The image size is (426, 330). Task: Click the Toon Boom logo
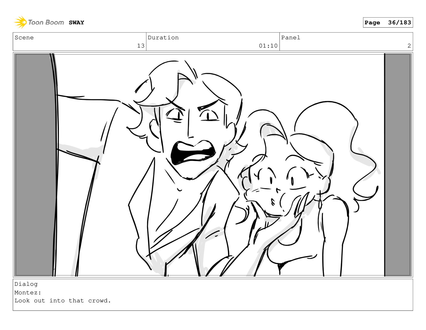coord(39,22)
